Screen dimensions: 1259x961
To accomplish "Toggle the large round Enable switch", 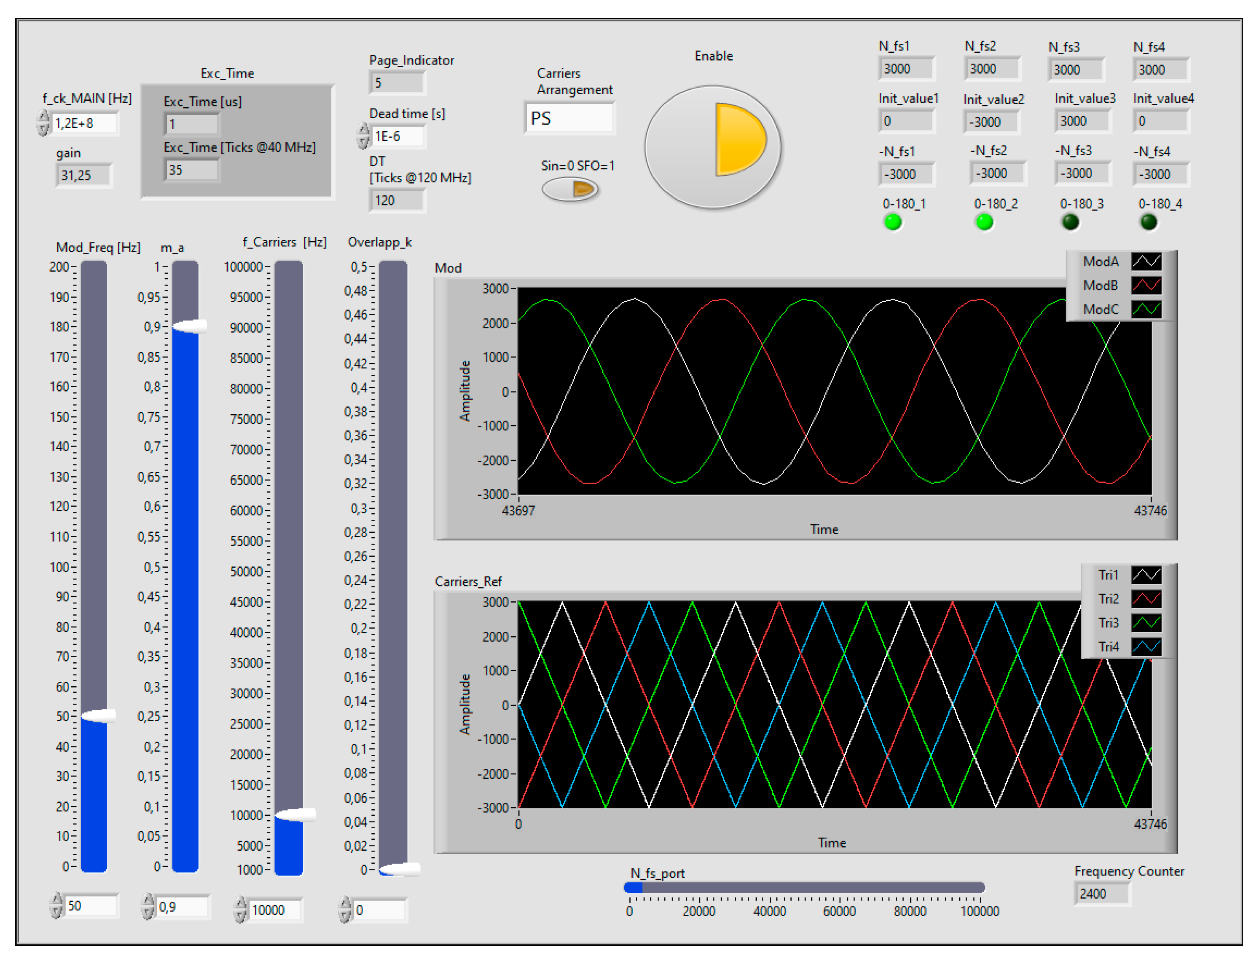I will 712,147.
